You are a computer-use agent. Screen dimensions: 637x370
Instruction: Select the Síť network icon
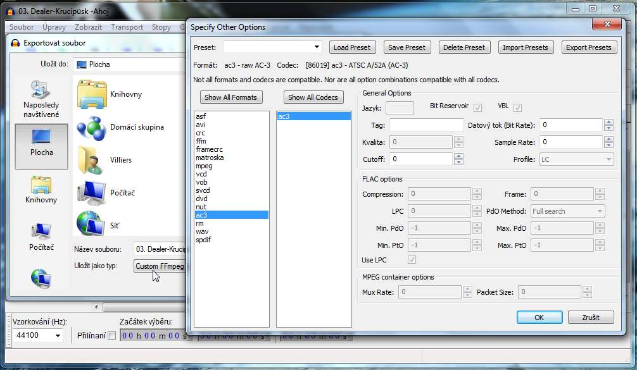[91, 225]
